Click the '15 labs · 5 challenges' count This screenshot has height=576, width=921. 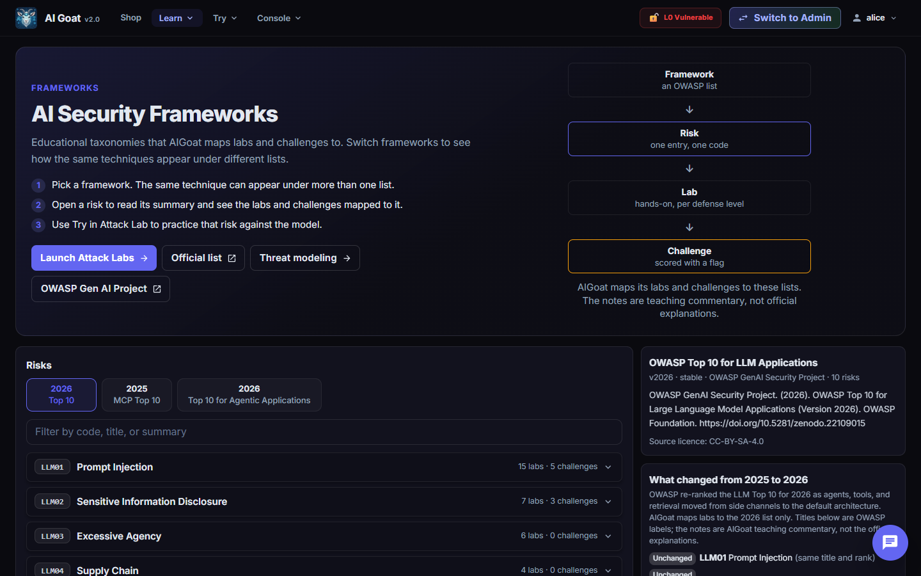pyautogui.click(x=558, y=467)
